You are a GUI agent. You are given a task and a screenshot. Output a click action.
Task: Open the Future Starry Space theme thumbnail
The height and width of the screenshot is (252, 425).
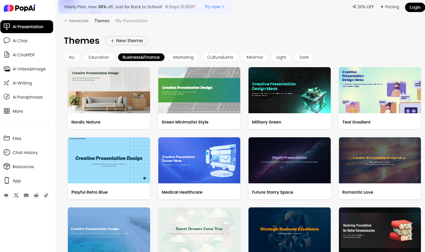point(289,160)
